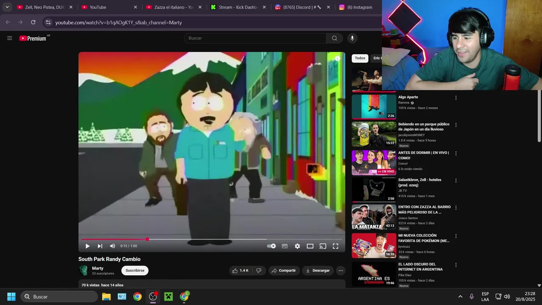Image resolution: width=542 pixels, height=305 pixels.
Task: Go back in browser history
Action: click(8, 22)
